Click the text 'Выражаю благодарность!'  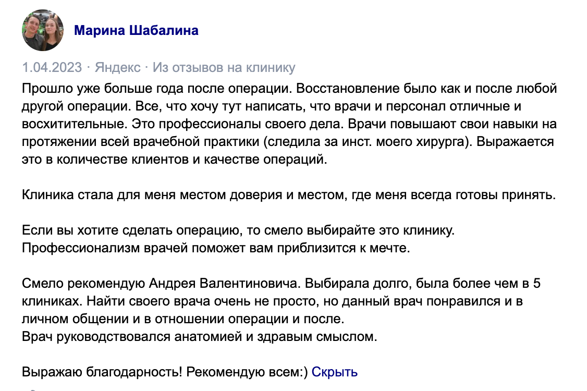(x=102, y=372)
